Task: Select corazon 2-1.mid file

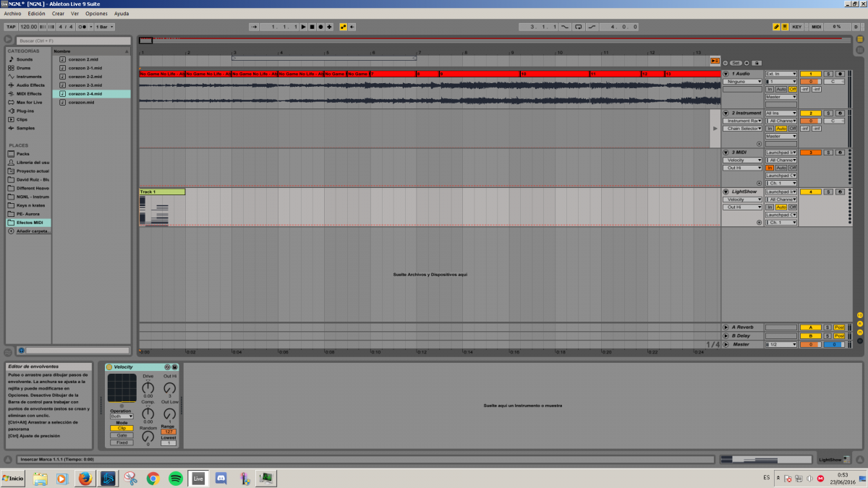Action: 85,68
